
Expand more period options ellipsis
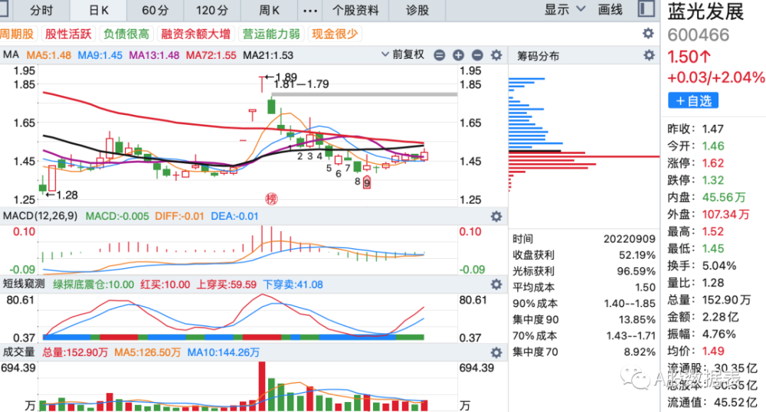pyautogui.click(x=310, y=10)
